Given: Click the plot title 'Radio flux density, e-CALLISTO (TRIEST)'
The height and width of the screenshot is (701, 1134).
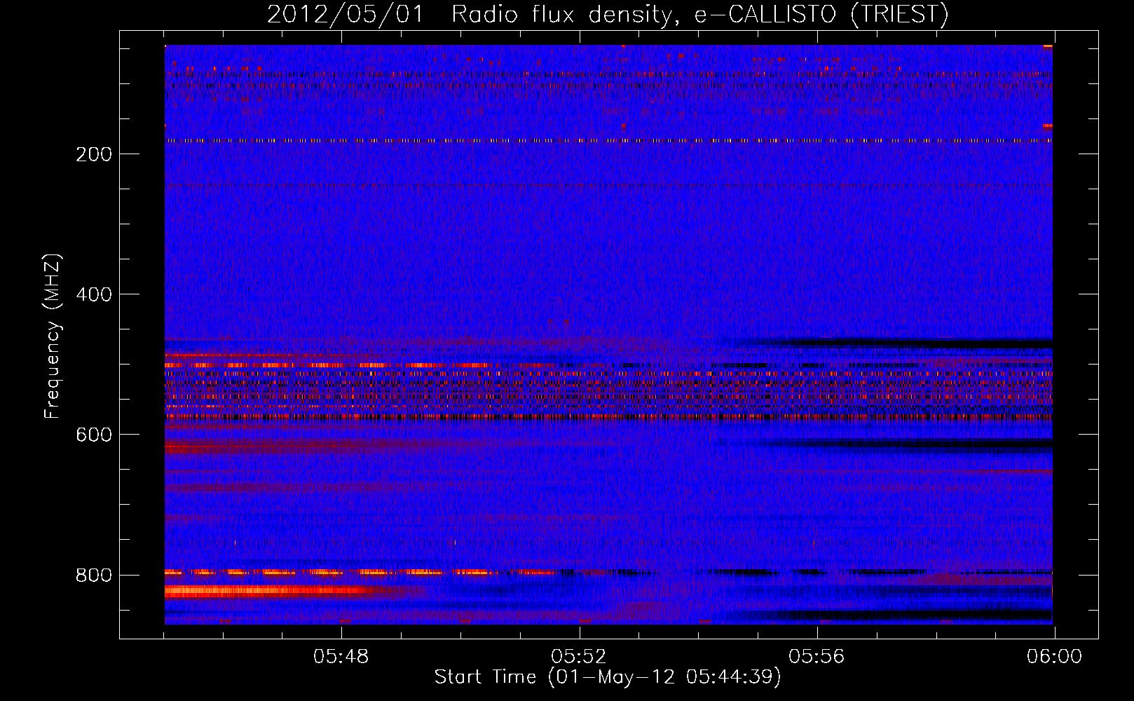Looking at the screenshot, I should pyautogui.click(x=700, y=15).
